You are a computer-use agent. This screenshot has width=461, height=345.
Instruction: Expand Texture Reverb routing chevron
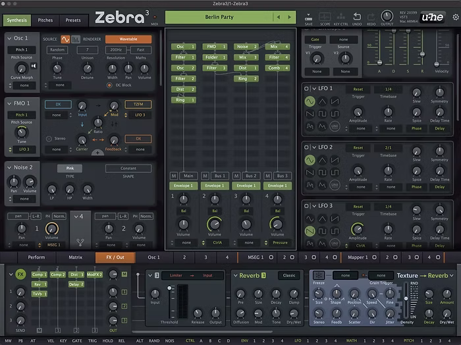pos(452,276)
